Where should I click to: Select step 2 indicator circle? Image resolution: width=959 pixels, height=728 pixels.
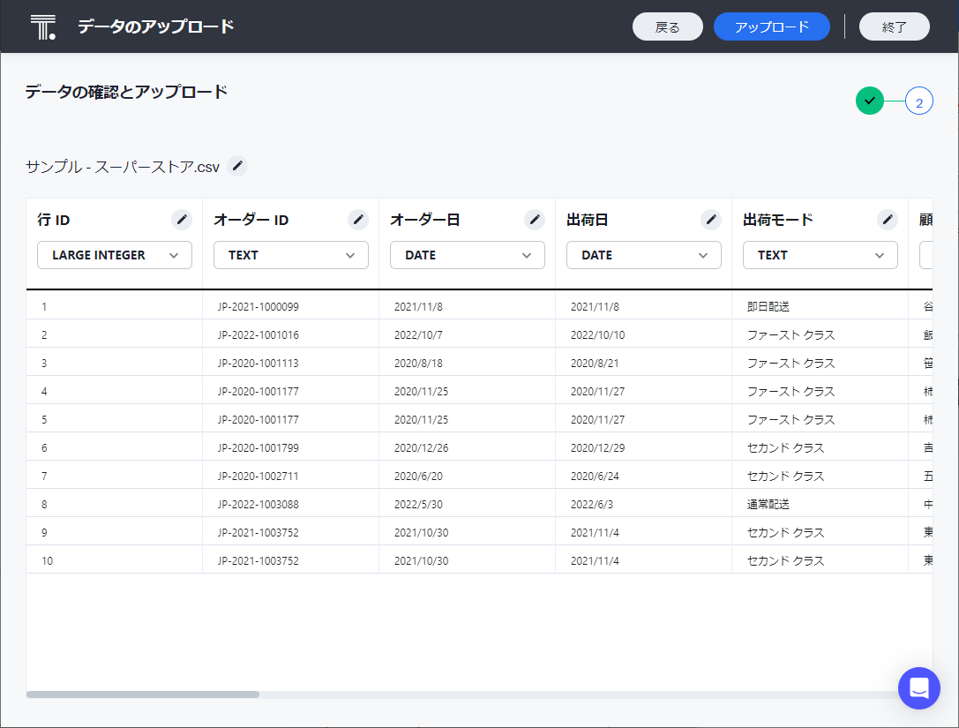click(919, 102)
